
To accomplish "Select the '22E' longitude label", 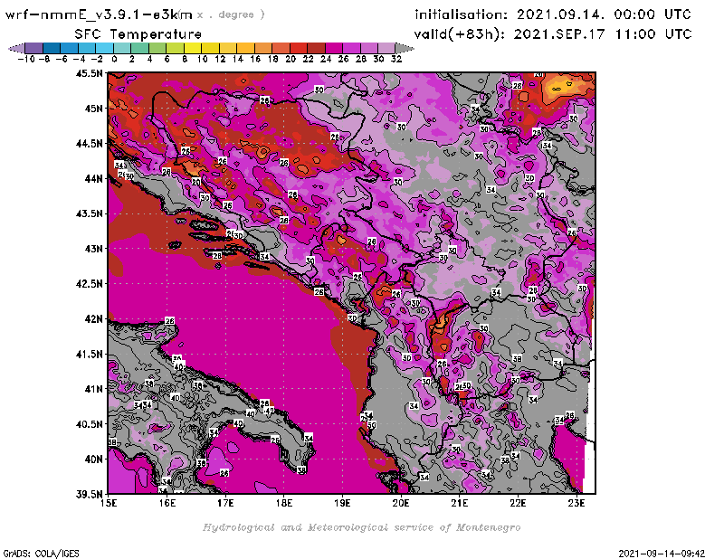I will tap(518, 503).
